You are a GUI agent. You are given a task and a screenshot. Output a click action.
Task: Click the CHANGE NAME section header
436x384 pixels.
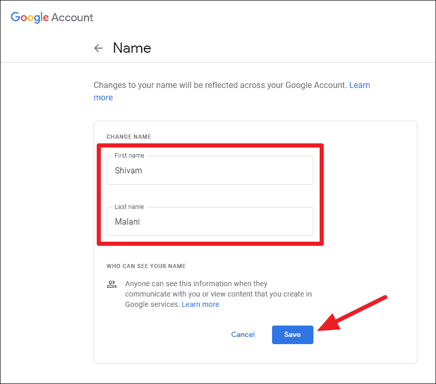point(128,137)
